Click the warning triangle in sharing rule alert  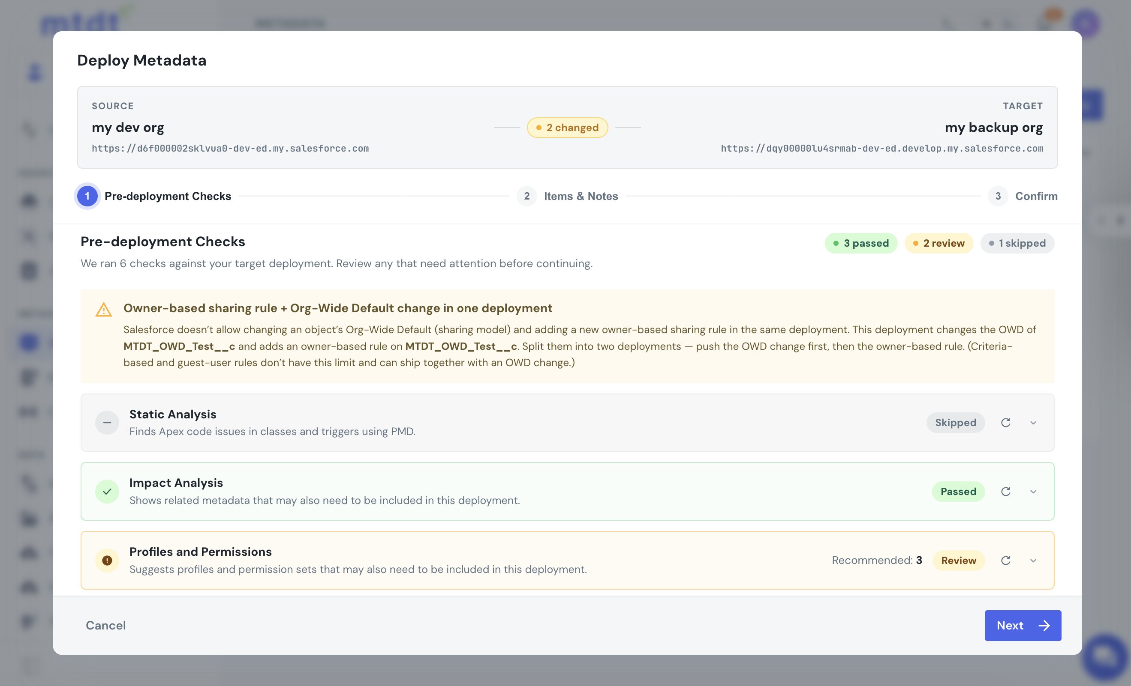pyautogui.click(x=104, y=310)
